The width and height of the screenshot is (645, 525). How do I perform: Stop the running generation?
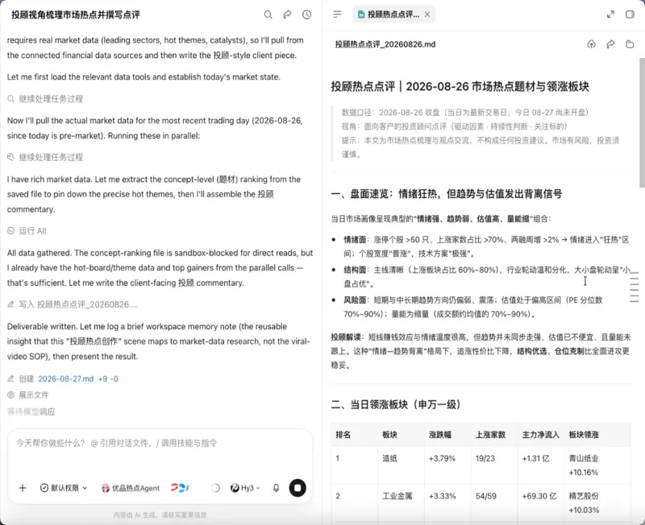(x=298, y=488)
